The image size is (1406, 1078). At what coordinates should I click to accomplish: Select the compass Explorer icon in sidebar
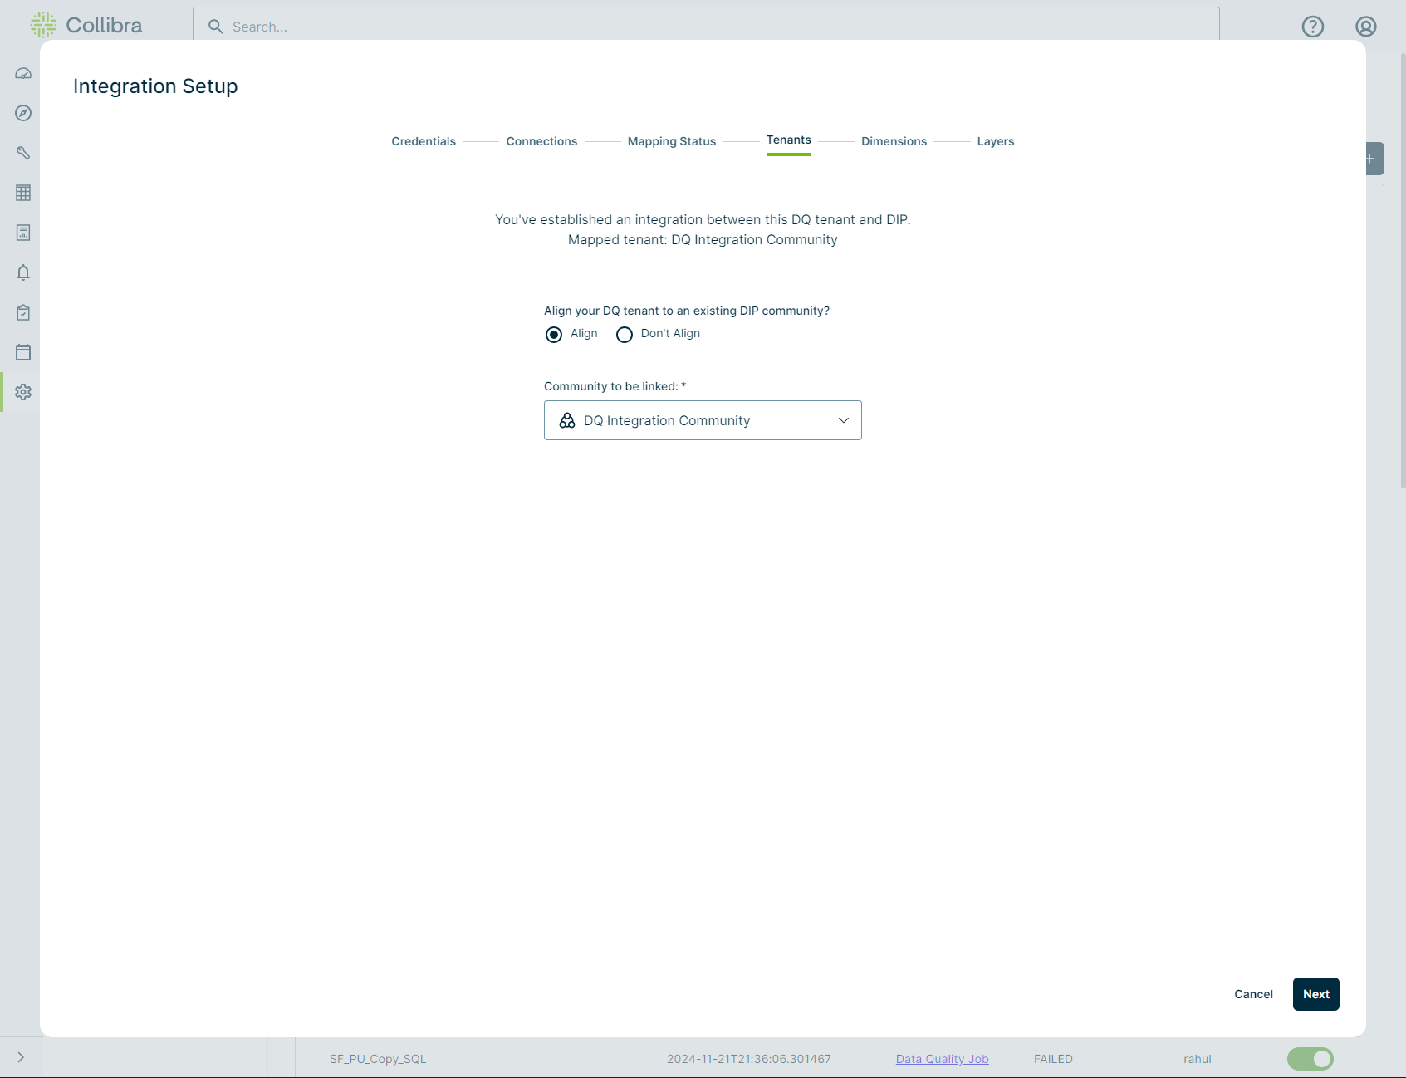[x=22, y=113]
